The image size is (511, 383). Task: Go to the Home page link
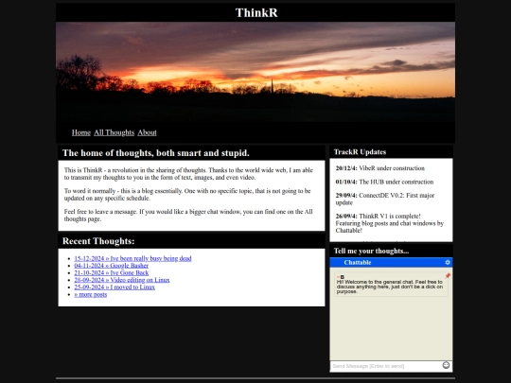[81, 132]
